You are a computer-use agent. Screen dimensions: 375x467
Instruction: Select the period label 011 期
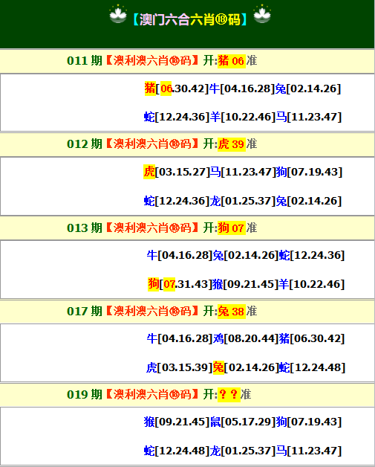coord(85,60)
